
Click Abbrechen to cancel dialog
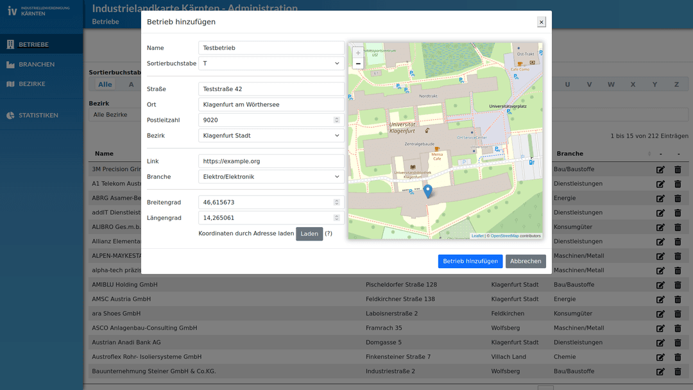(x=526, y=261)
